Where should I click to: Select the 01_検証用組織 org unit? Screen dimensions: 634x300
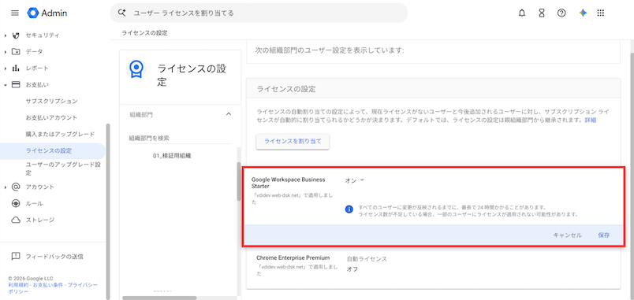tap(172, 155)
